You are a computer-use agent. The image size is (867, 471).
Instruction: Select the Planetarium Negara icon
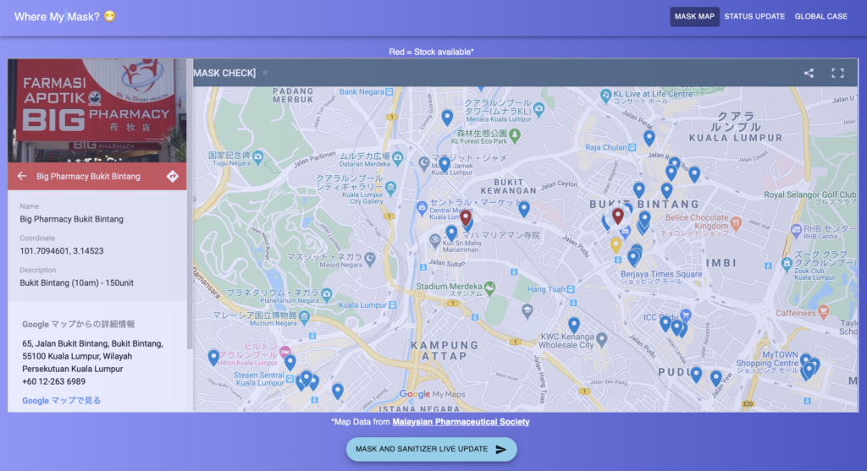pos(326,294)
